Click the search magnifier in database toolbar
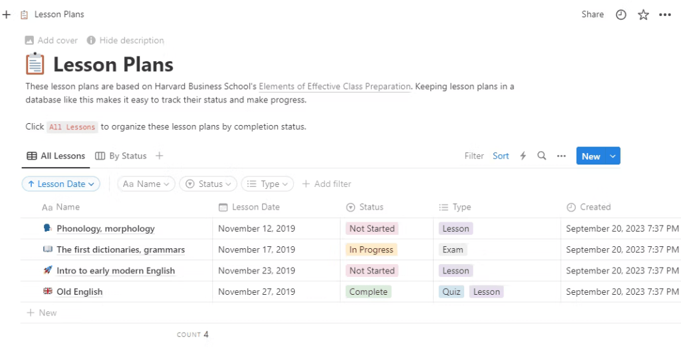Image resolution: width=681 pixels, height=356 pixels. (542, 156)
